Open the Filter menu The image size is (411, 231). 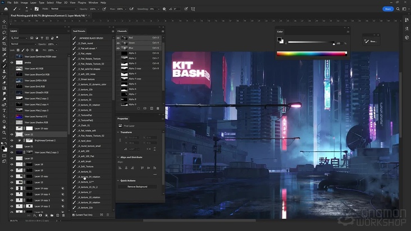(x=59, y=3)
